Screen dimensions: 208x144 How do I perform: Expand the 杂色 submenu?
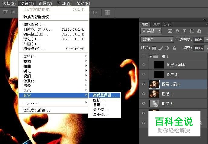pos(54,90)
